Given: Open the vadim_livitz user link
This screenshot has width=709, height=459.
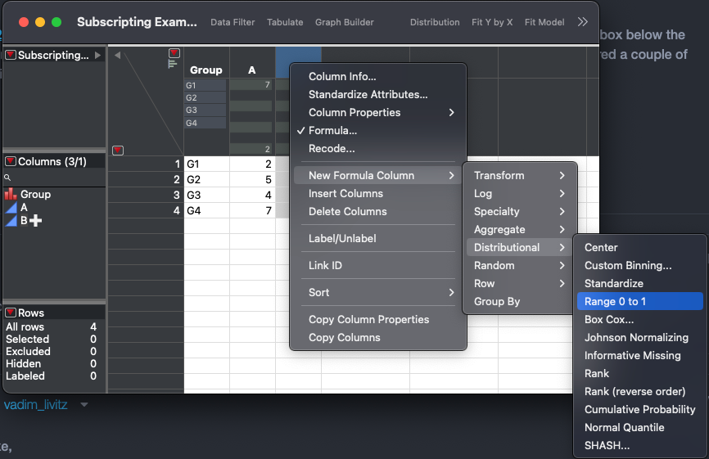Looking at the screenshot, I should click(36, 404).
